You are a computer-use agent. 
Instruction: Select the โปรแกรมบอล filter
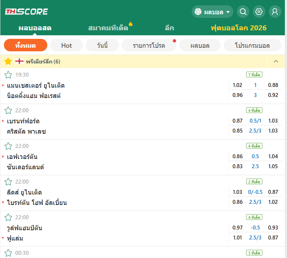(252, 45)
